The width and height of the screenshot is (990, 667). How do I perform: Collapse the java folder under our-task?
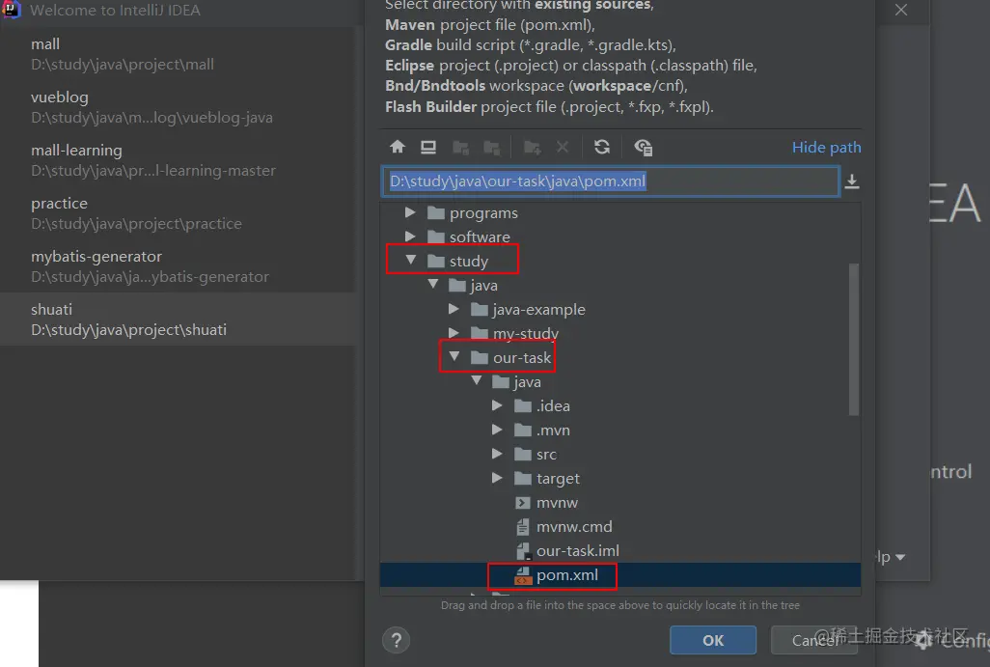click(x=477, y=381)
